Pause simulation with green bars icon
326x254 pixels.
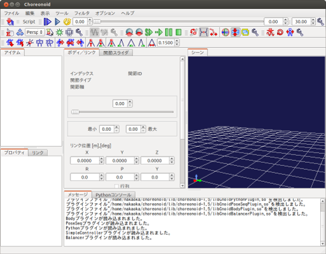[x=169, y=33]
